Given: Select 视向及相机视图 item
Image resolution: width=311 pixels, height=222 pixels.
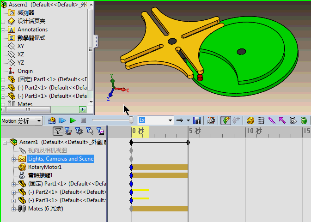Looking at the screenshot, I should click(48, 150).
